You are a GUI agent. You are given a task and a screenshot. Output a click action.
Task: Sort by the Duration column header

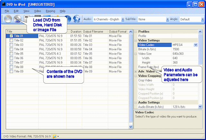pyautogui.click(x=76, y=32)
